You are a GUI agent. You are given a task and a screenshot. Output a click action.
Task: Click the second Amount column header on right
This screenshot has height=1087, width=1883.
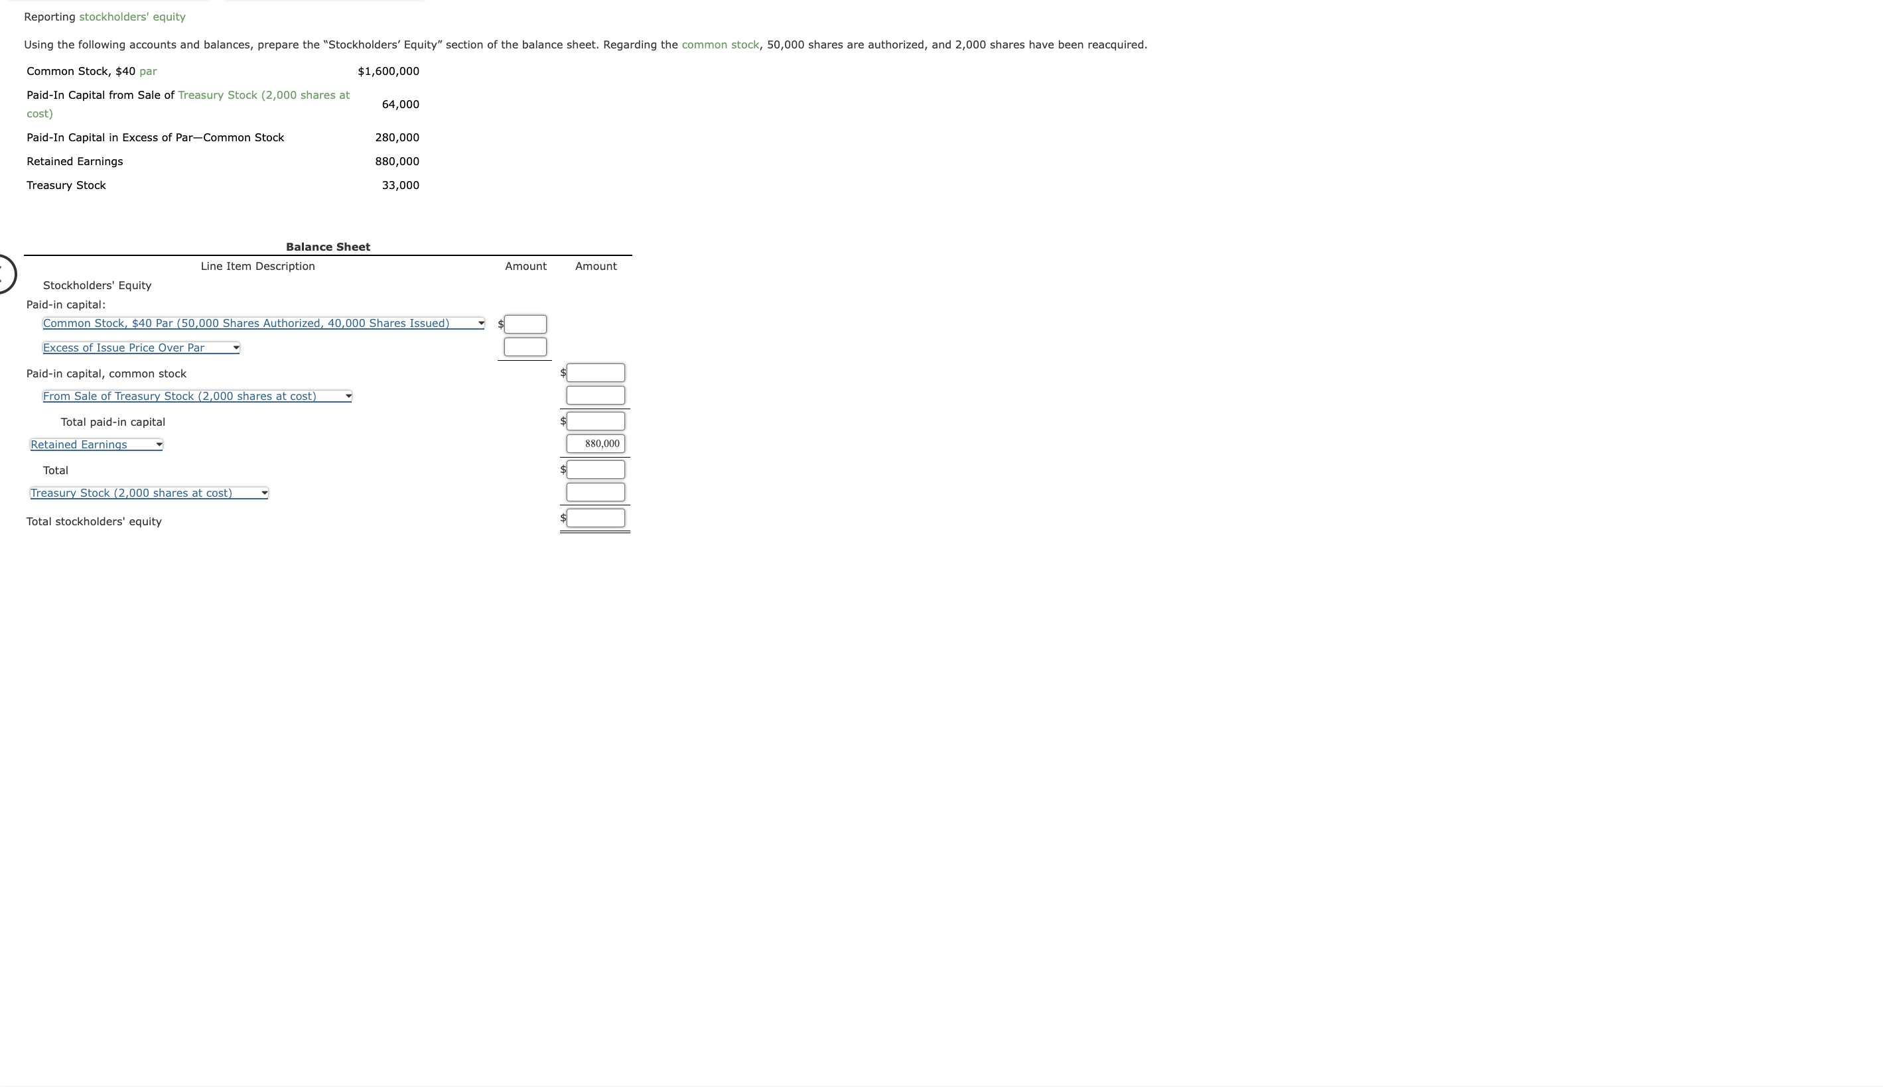tap(595, 265)
